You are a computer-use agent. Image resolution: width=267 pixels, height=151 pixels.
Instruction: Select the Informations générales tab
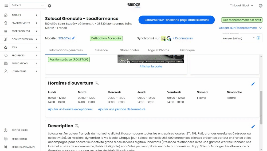tap(66, 50)
